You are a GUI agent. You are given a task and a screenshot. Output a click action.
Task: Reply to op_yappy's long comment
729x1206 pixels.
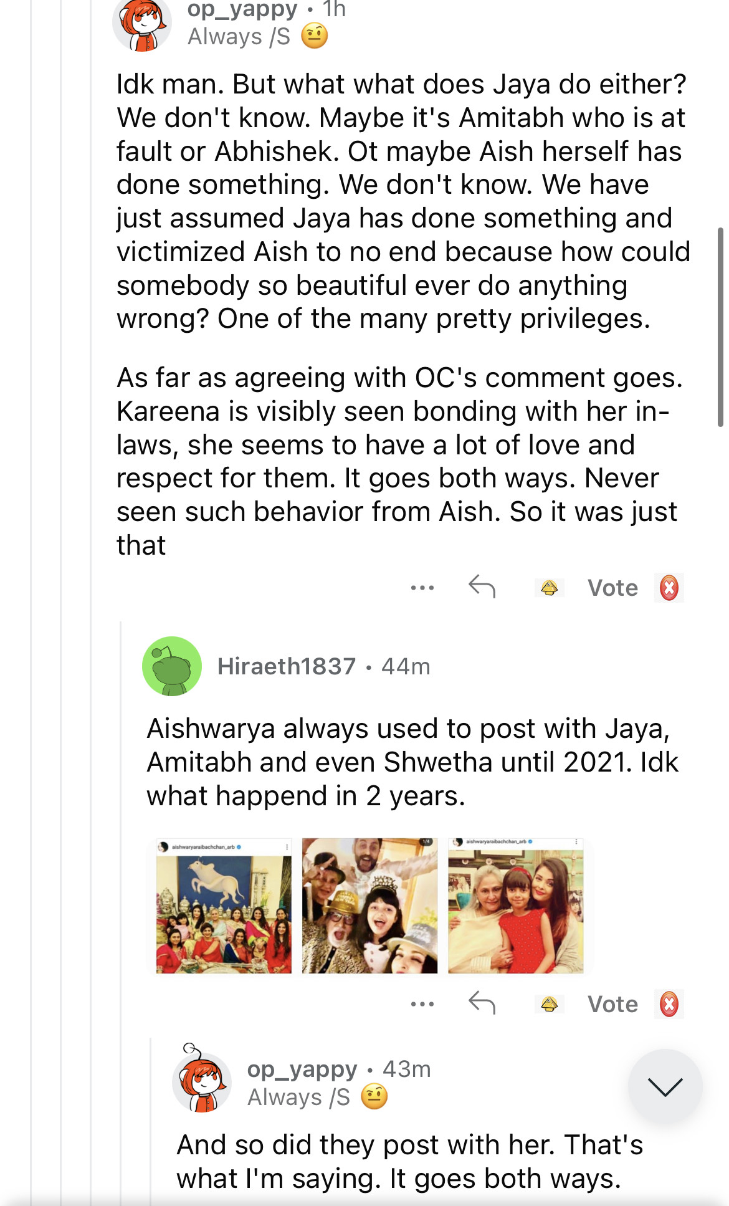(x=482, y=586)
